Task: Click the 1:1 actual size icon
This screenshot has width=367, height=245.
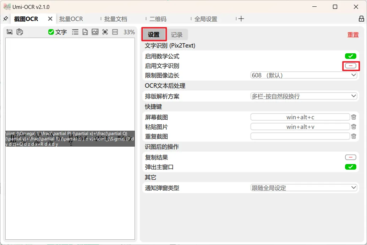Action: pos(115,32)
